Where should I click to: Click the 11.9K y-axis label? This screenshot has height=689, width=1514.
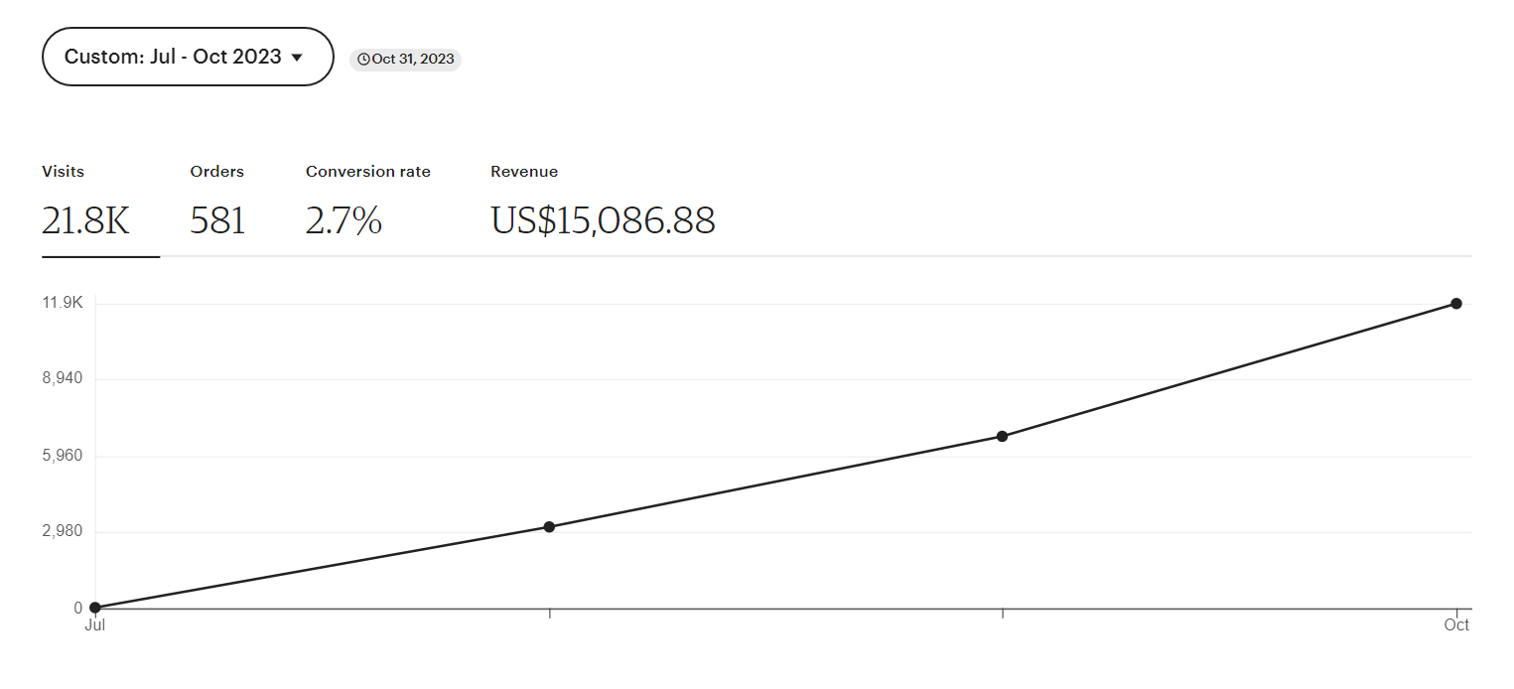pyautogui.click(x=63, y=303)
